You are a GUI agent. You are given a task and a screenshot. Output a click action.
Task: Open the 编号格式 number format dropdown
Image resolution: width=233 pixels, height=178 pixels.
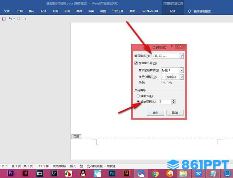[x=182, y=56]
